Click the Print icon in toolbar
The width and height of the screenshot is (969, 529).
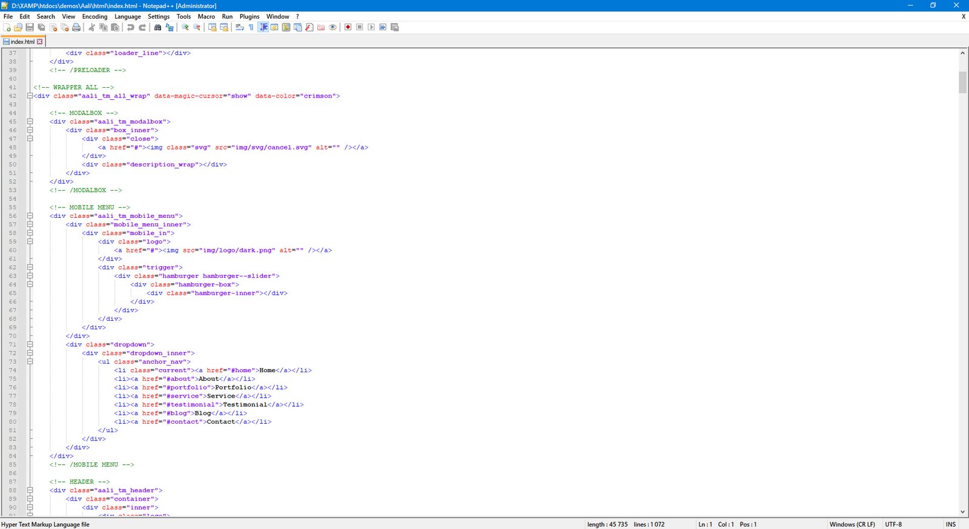[76, 27]
